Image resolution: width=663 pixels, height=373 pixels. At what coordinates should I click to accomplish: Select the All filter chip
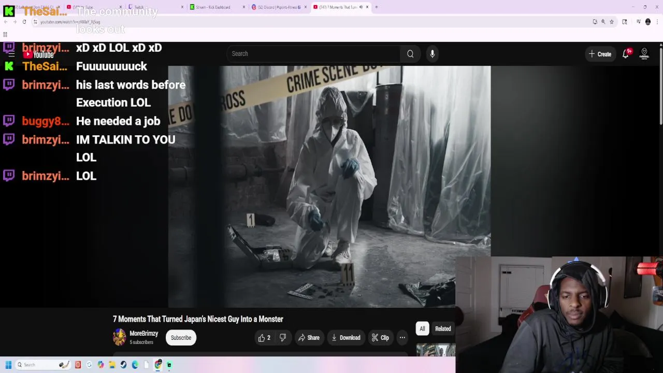point(422,328)
